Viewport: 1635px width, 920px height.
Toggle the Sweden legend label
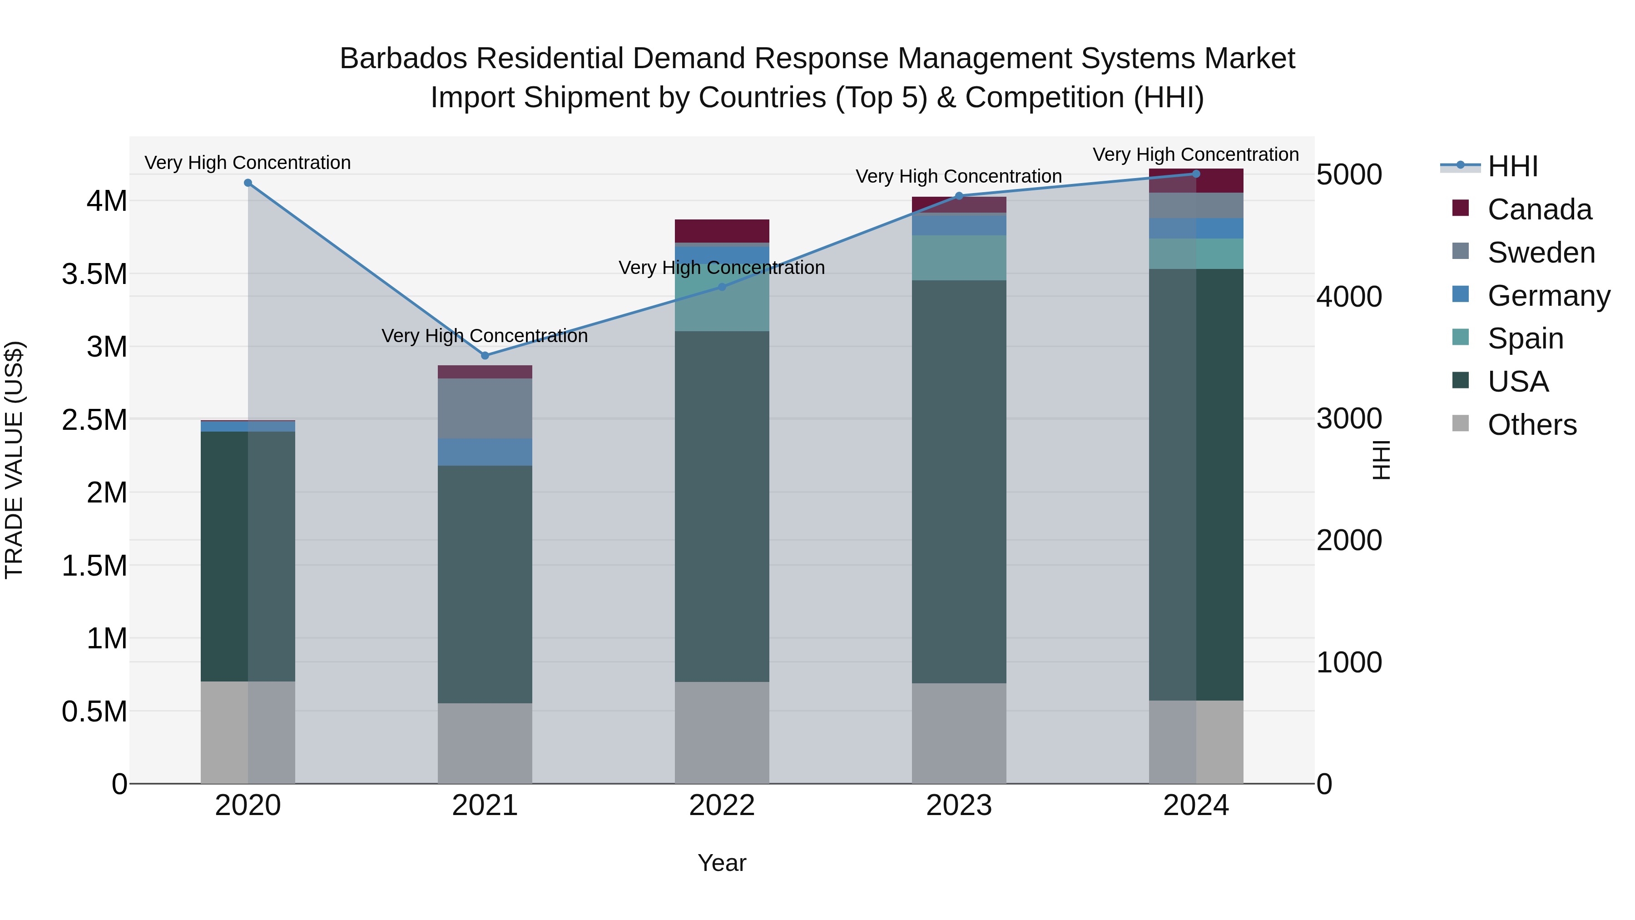tap(1542, 253)
